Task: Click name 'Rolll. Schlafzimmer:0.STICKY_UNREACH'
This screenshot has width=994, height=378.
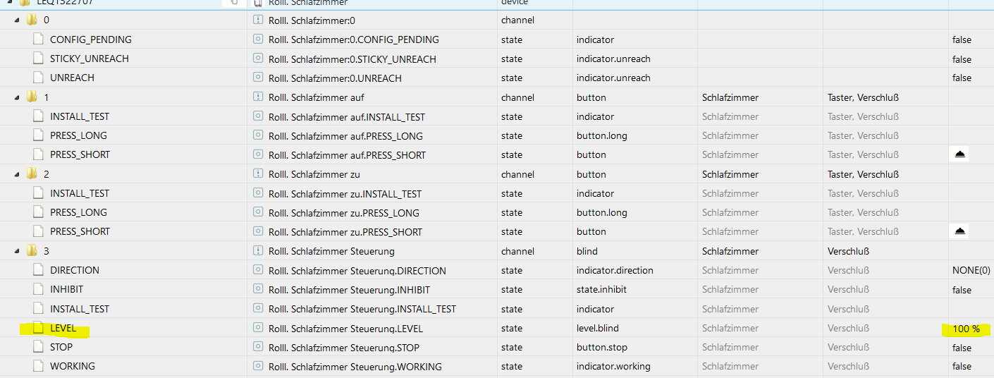Action: [352, 59]
